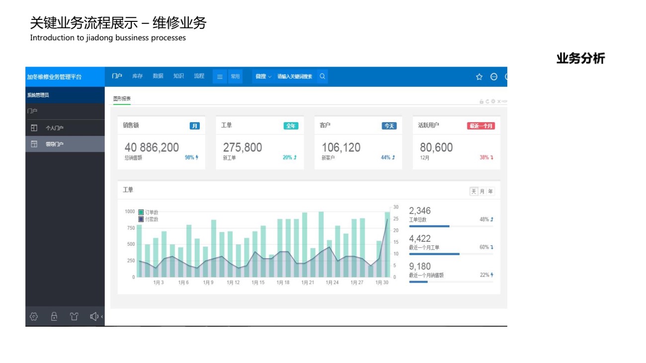Click the 全年 badge on 工单 card
The image size is (646, 363).
click(291, 126)
